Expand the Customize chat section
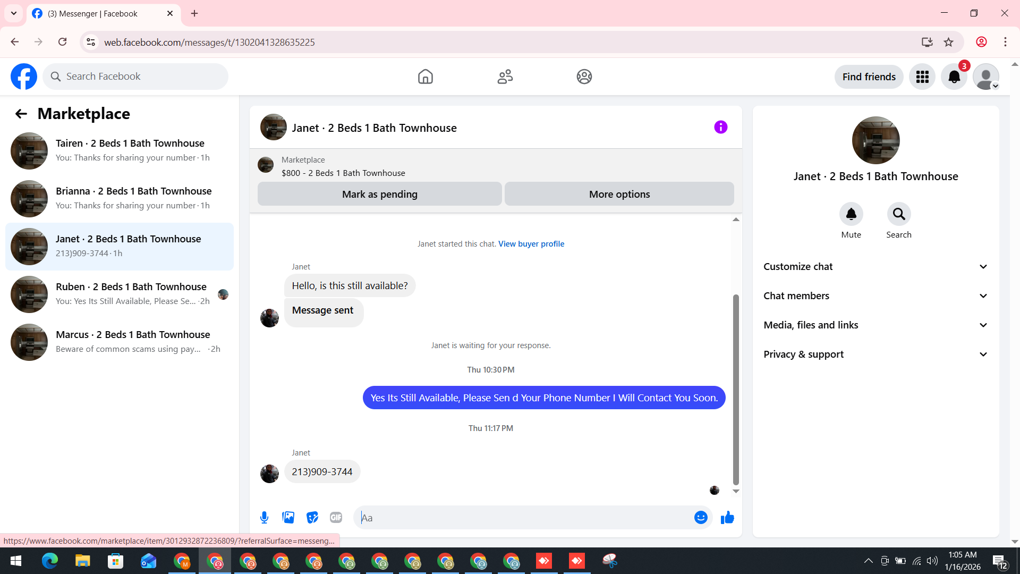 (875, 267)
